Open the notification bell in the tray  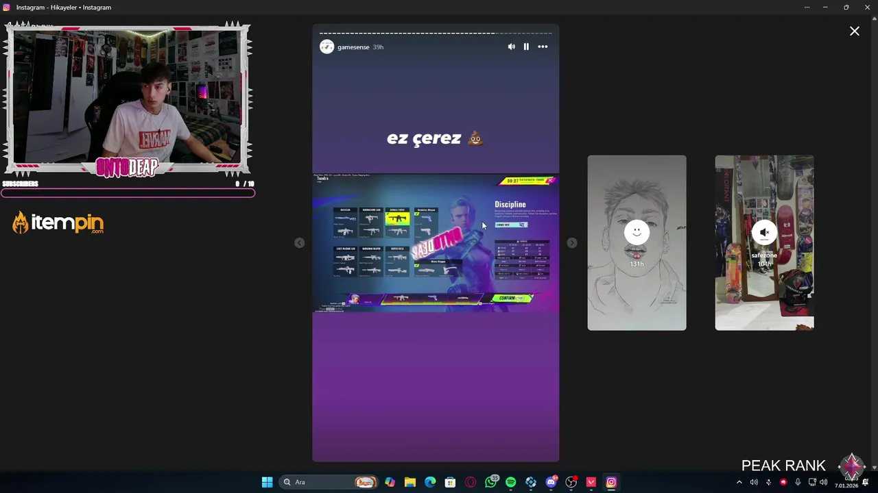coord(866,482)
